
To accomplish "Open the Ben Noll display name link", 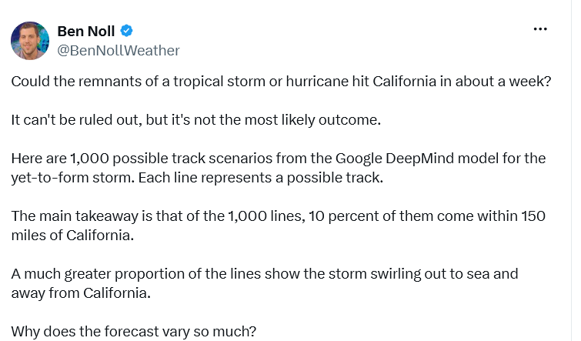I will (86, 31).
